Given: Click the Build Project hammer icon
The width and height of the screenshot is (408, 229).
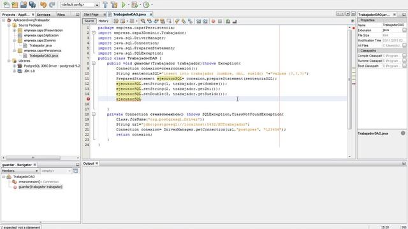Looking at the screenshot, I should tap(105, 4).
